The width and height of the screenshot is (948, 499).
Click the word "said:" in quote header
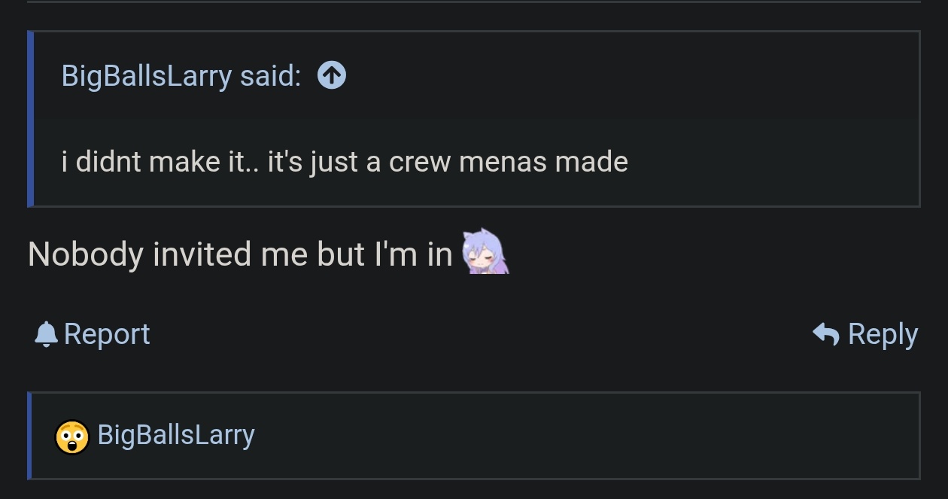[270, 75]
